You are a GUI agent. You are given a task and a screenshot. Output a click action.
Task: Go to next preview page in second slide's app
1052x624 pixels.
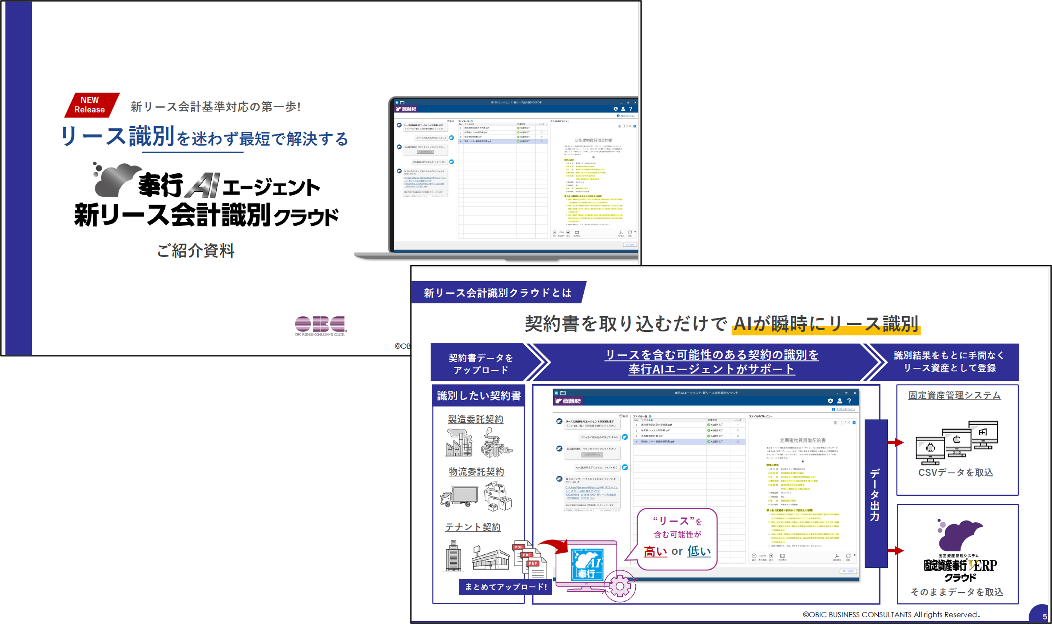[854, 422]
